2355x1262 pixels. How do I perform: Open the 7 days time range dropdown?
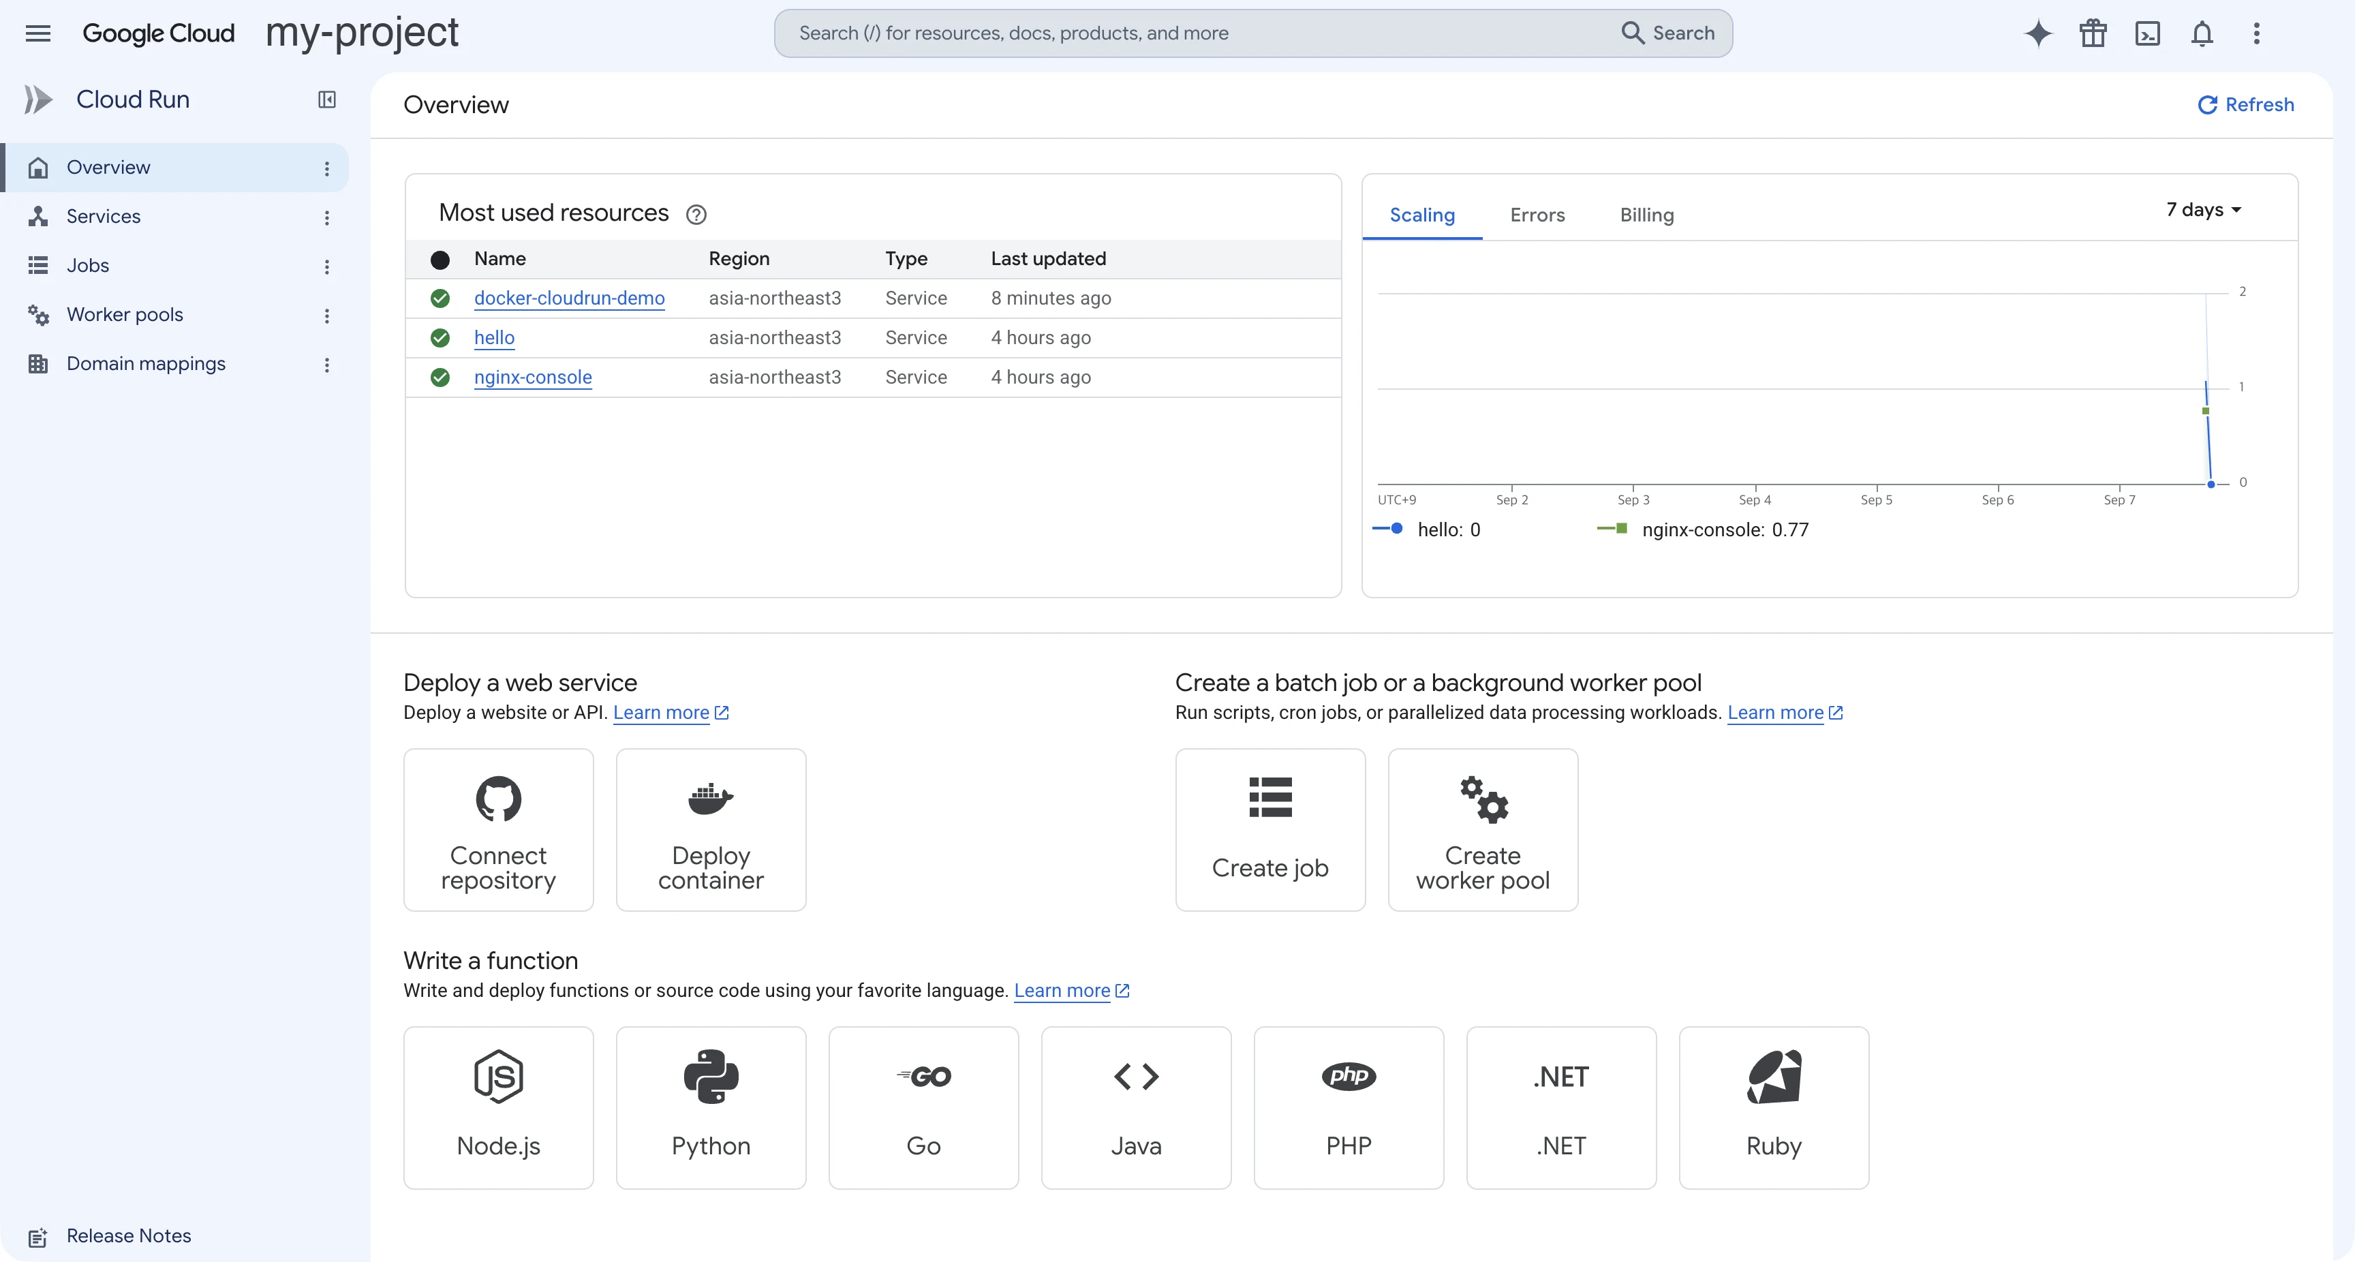[x=2203, y=211]
